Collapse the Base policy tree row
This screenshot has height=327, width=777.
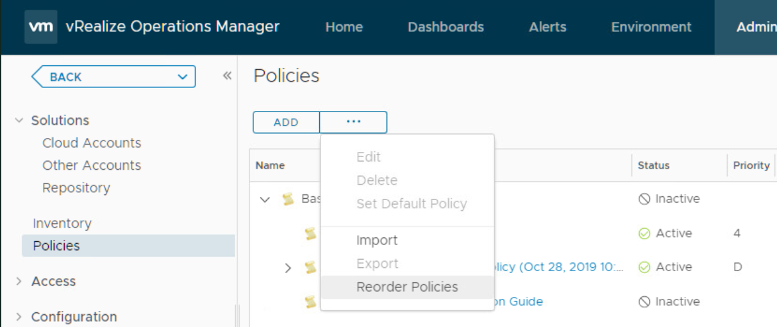(265, 199)
